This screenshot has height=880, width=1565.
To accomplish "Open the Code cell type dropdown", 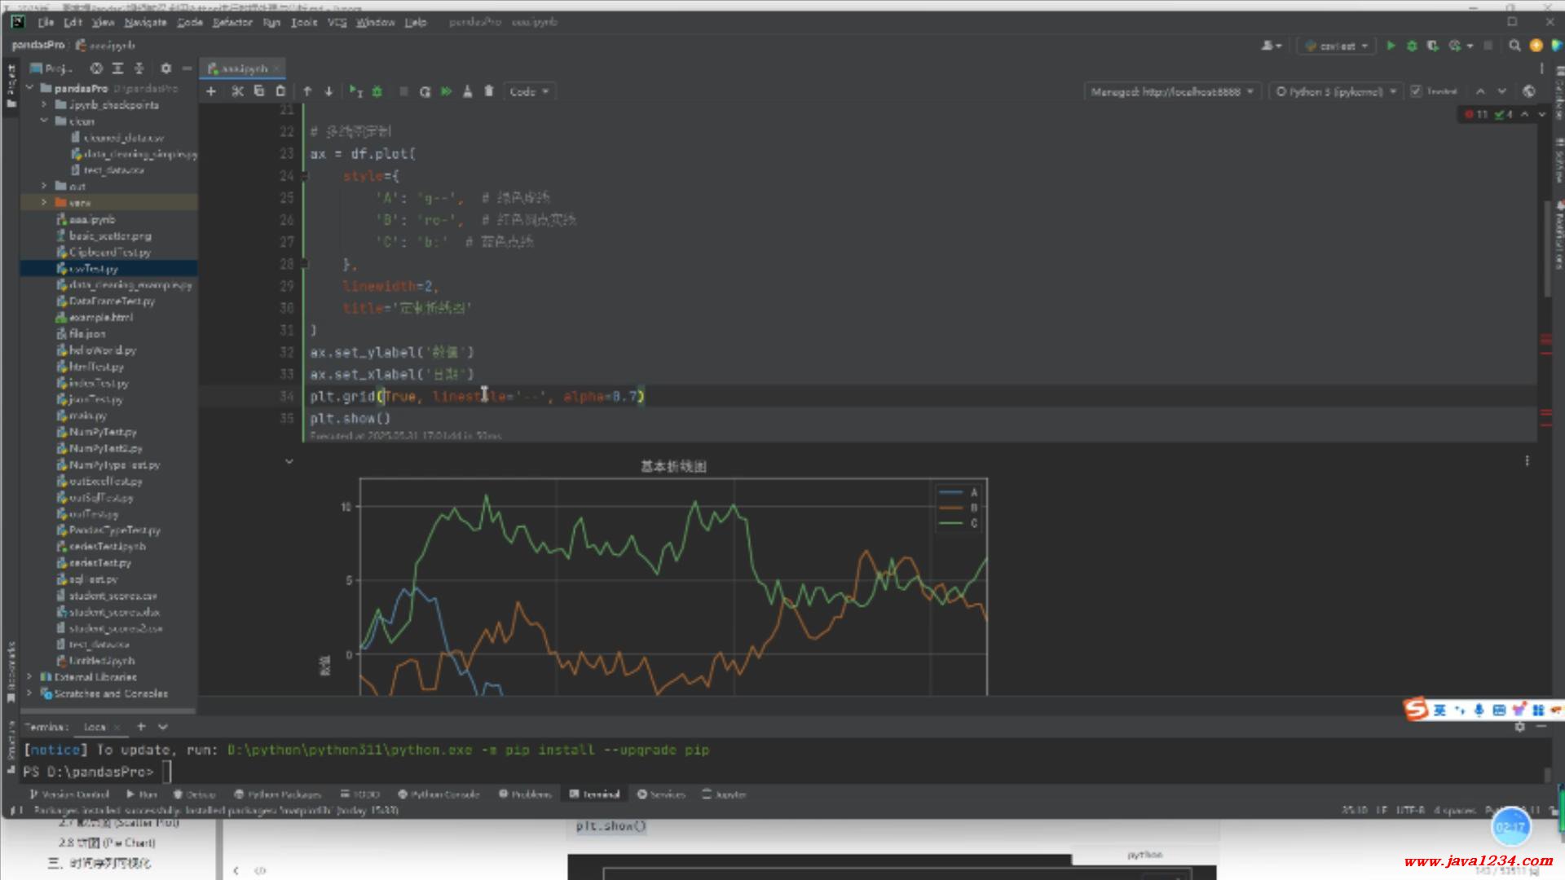I will 529,91.
